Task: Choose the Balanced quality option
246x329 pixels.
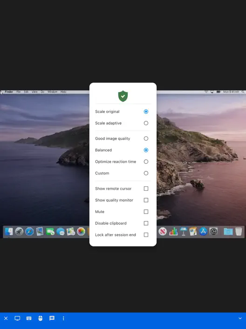Action: point(146,150)
